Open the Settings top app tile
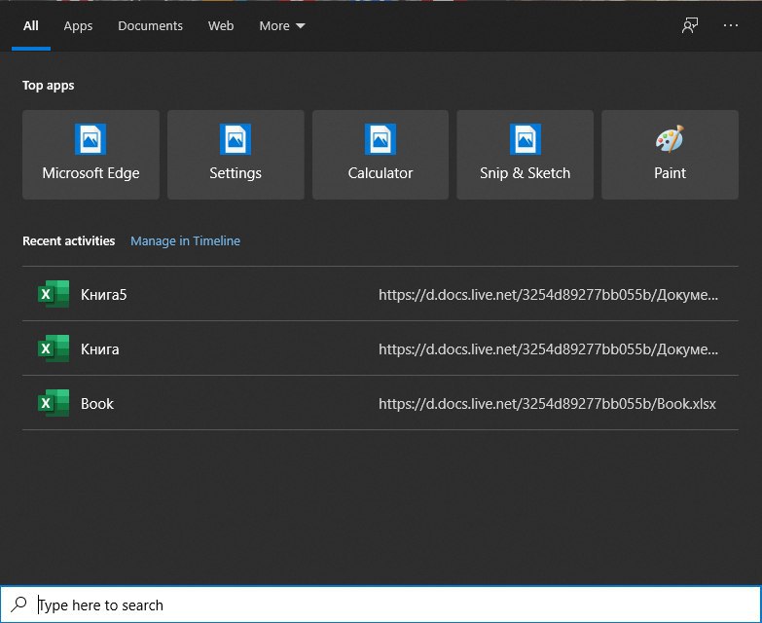762x623 pixels. [236, 155]
